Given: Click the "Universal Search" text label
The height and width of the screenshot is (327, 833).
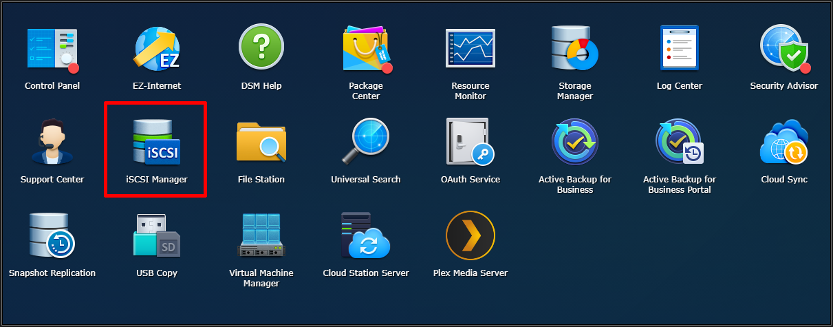Looking at the screenshot, I should click(366, 180).
